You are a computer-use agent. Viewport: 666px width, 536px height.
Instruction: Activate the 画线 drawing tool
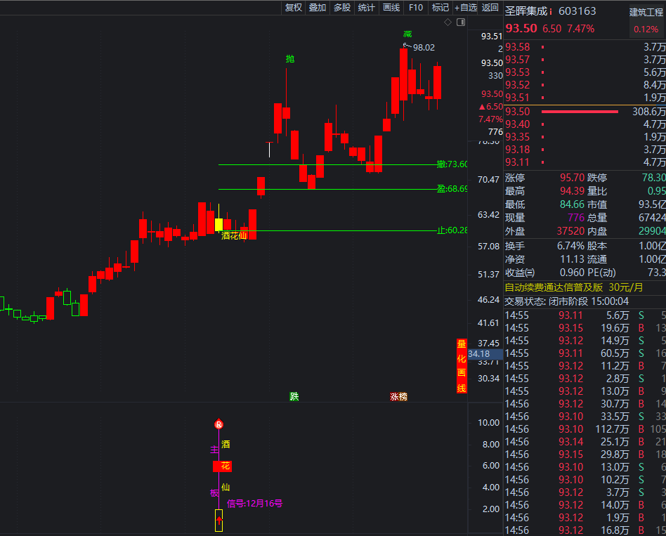[x=391, y=8]
